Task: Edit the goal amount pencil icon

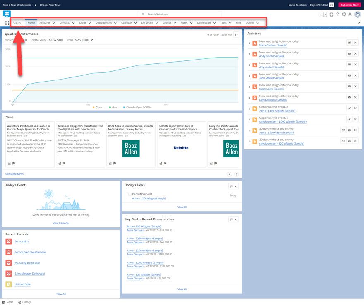Action: [92, 40]
